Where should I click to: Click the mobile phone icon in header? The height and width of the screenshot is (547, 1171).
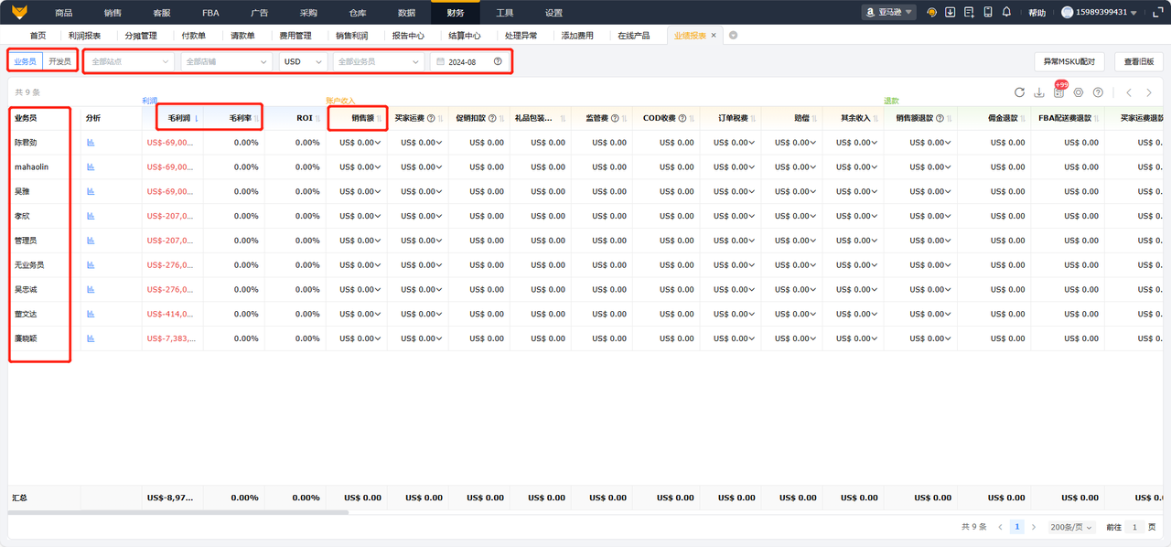pyautogui.click(x=988, y=12)
